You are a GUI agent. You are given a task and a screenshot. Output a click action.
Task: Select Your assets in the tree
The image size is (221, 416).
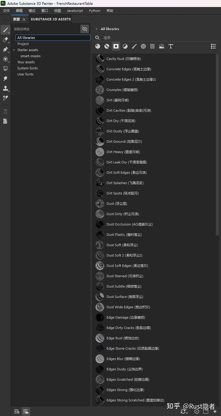point(26,62)
